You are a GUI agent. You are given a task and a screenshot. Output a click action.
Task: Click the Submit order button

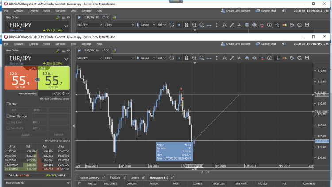(x=26, y=135)
